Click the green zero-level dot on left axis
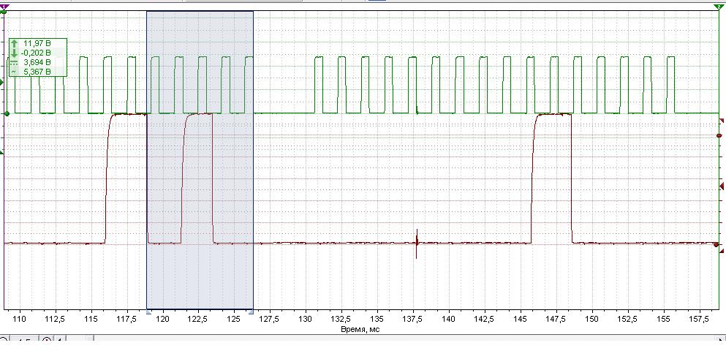The height and width of the screenshot is (351, 726). click(x=7, y=113)
